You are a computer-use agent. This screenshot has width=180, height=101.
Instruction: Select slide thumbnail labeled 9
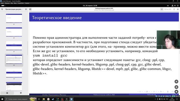[x=14, y=45]
